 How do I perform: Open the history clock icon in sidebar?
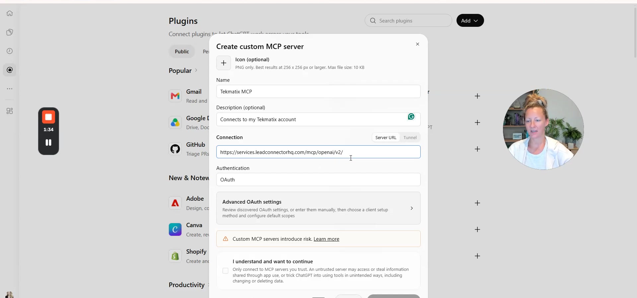tap(10, 51)
